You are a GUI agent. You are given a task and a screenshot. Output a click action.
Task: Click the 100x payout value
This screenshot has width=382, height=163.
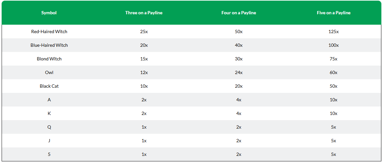point(334,45)
